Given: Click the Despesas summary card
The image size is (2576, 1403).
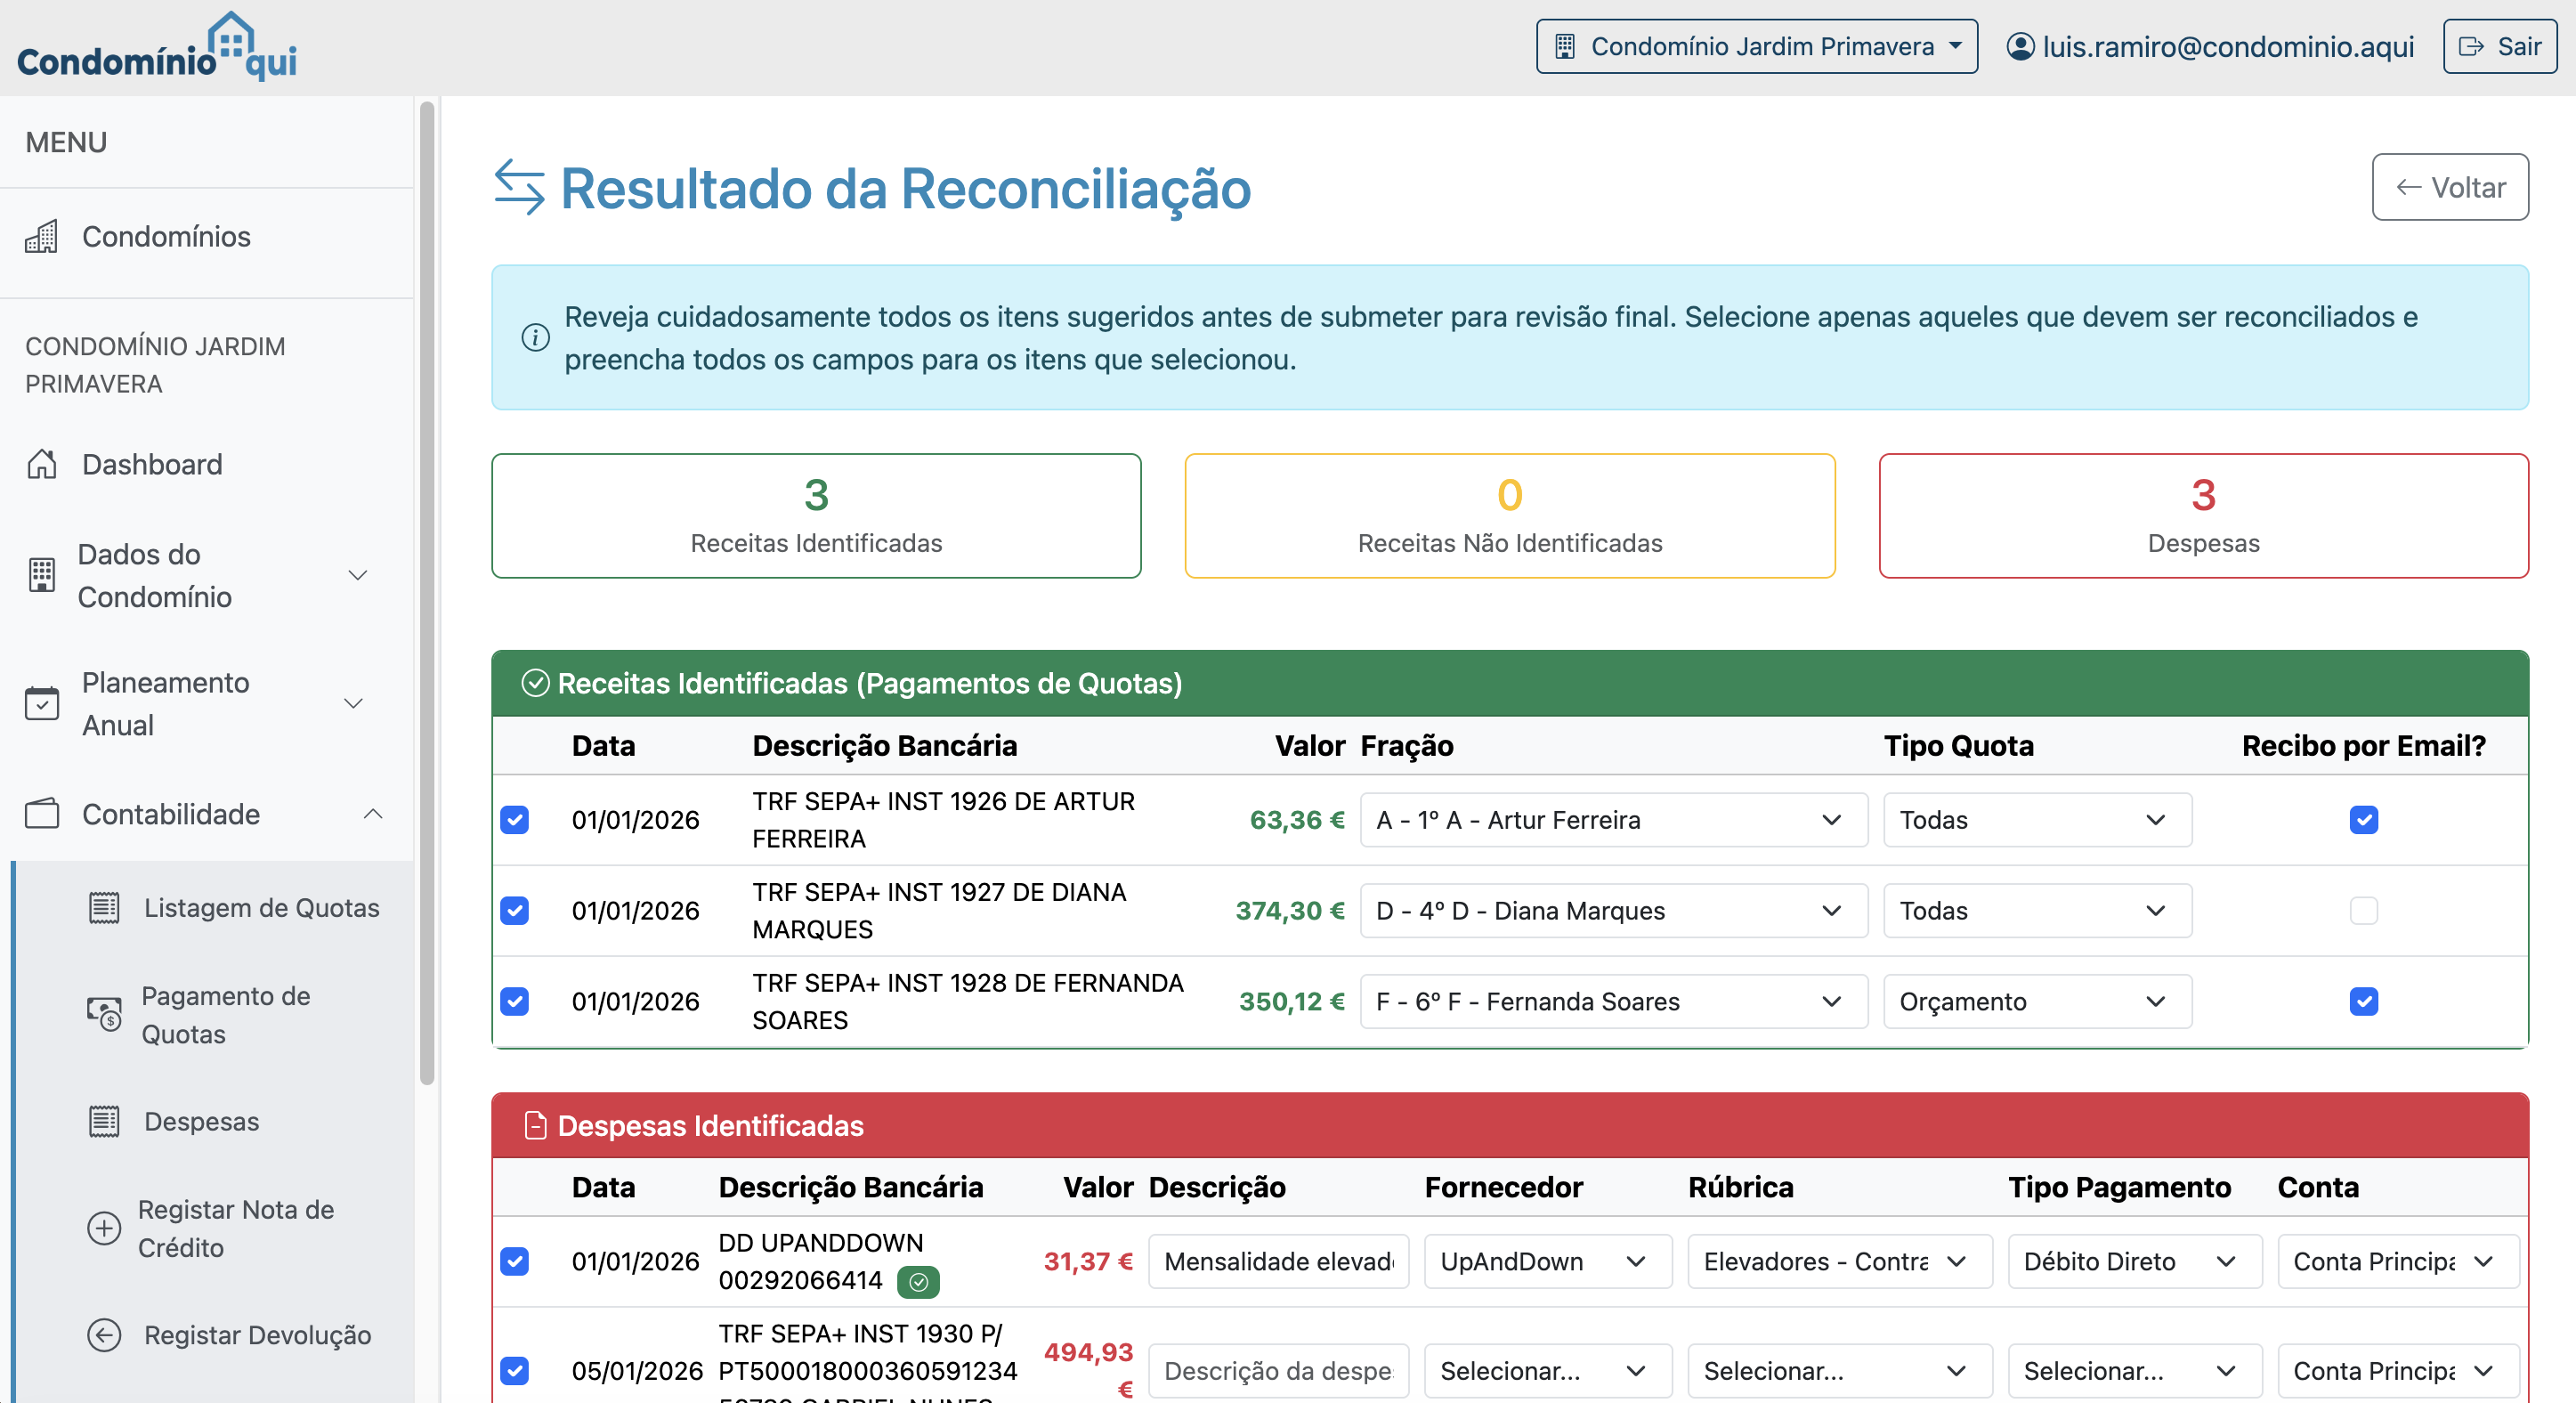Looking at the screenshot, I should point(2204,516).
